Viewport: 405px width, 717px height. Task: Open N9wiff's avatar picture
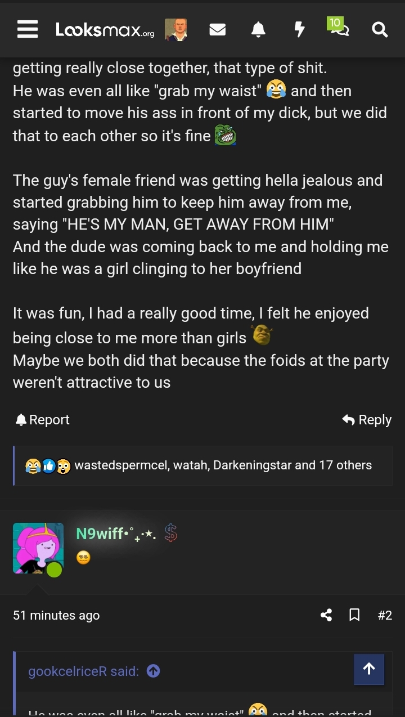[38, 548]
